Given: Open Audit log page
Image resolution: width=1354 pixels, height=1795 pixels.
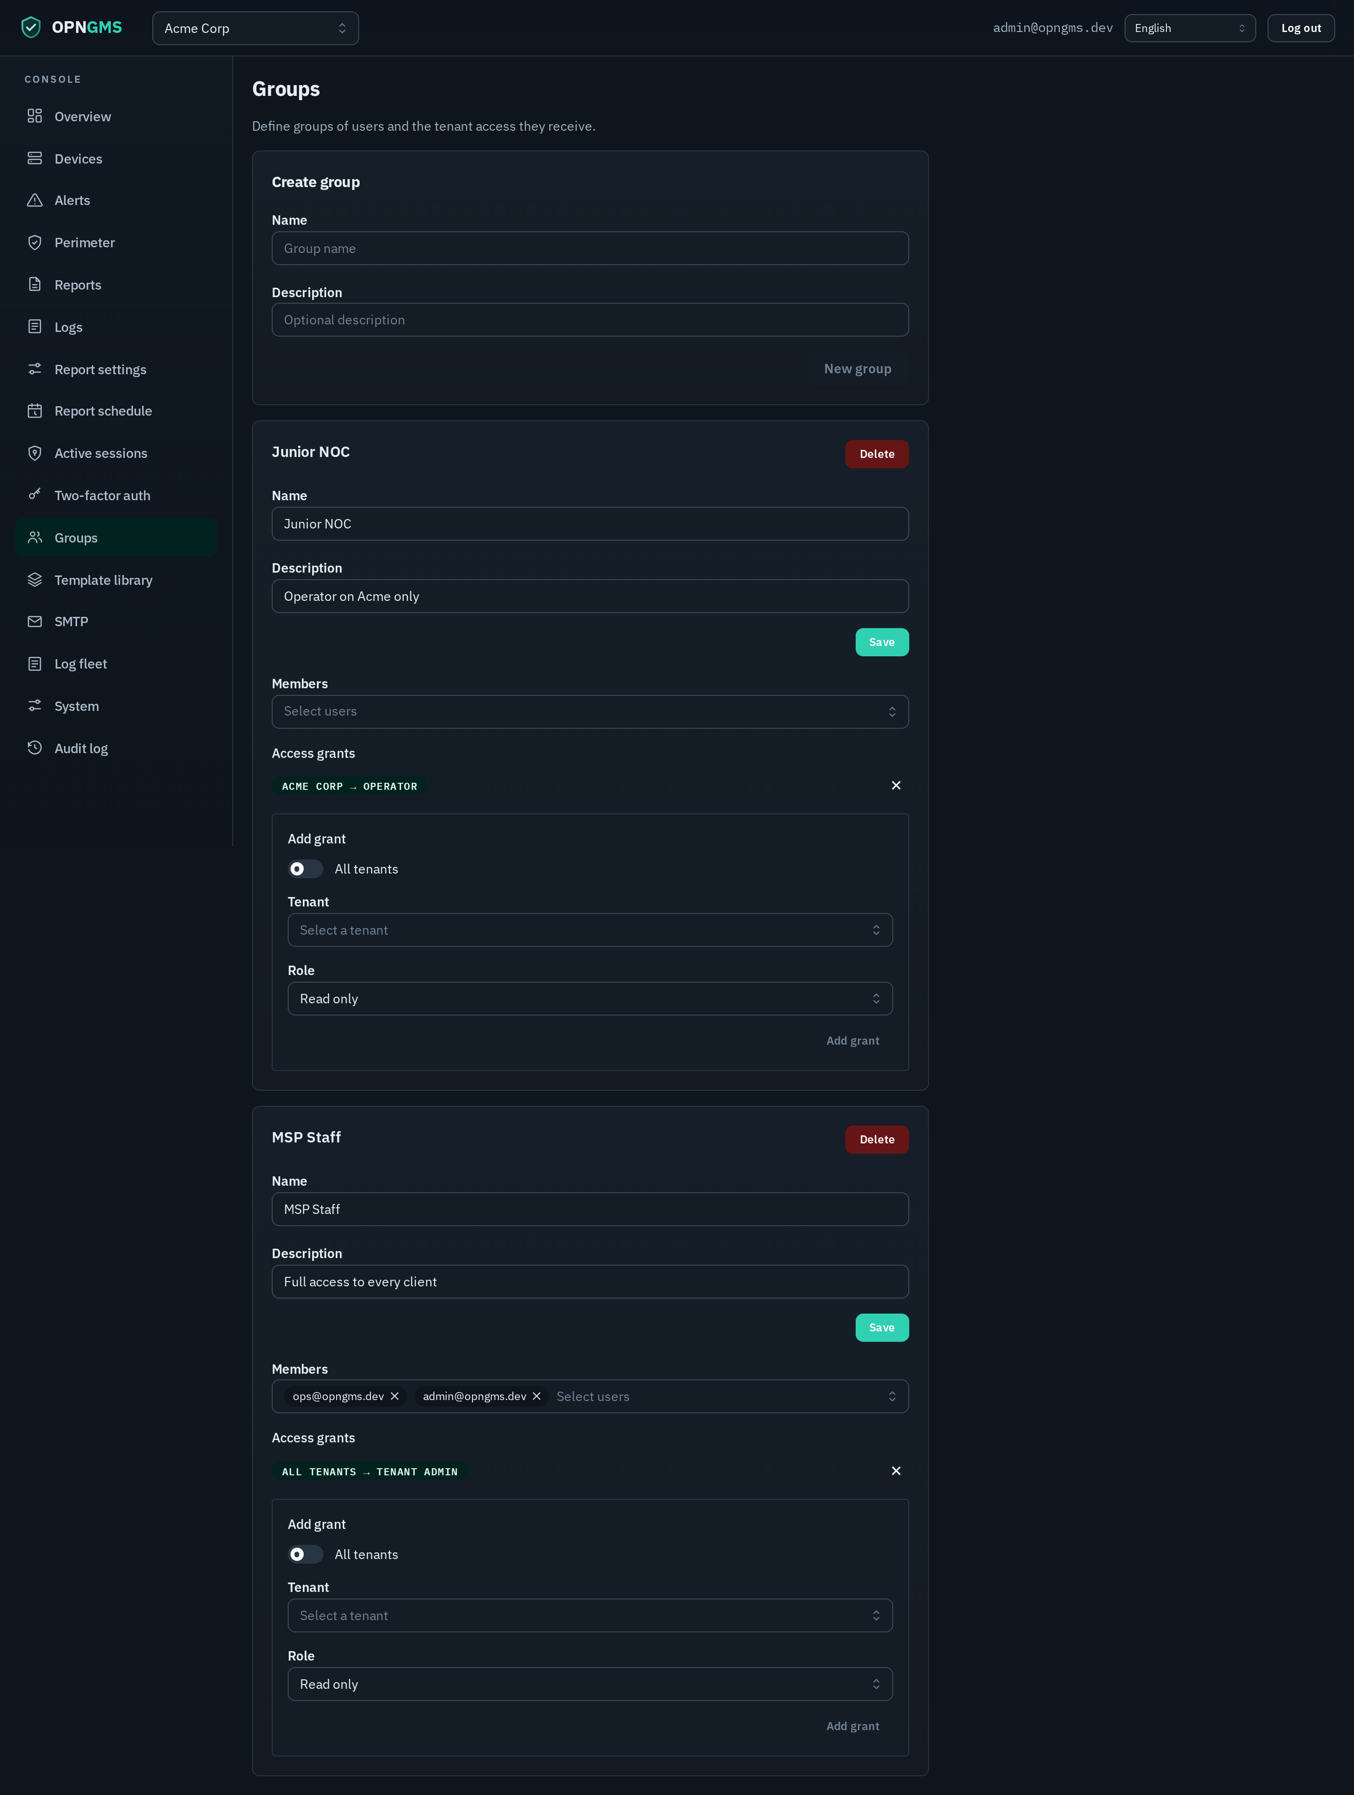Looking at the screenshot, I should (116, 748).
